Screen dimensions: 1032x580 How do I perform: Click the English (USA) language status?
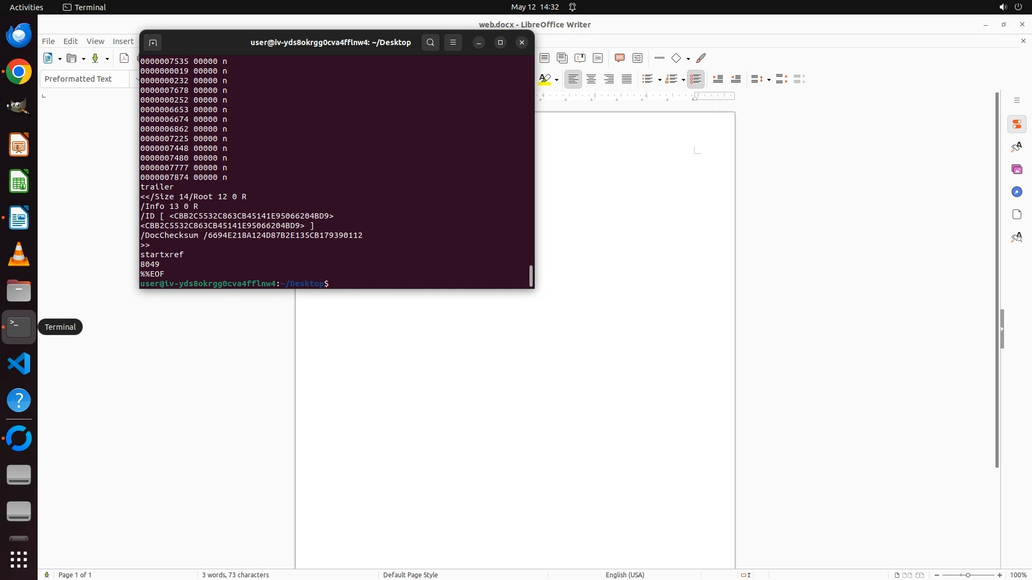[625, 575]
